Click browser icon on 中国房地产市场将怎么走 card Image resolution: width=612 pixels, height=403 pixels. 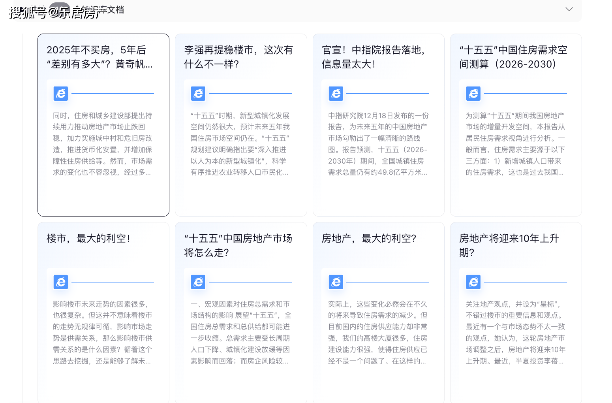pos(198,282)
